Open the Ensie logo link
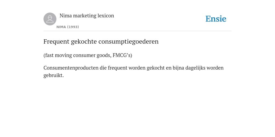Screen dimensions: 275x137 [216, 19]
